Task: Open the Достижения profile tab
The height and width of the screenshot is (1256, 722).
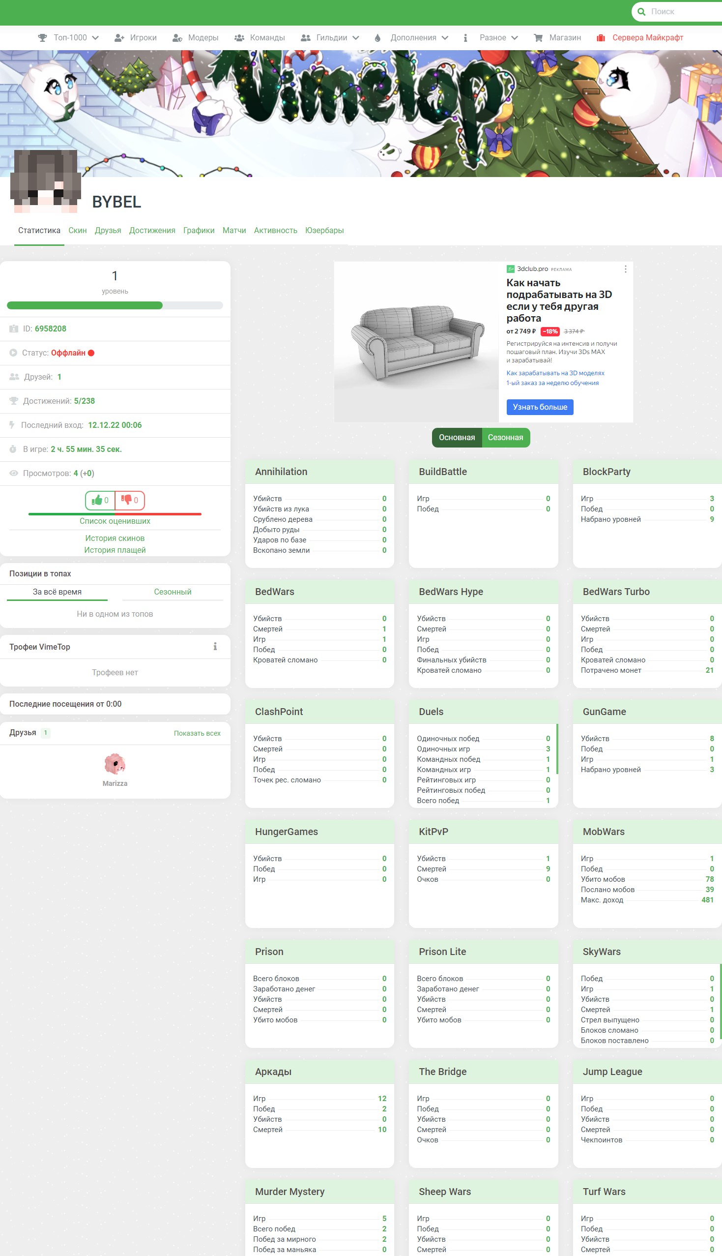Action: point(152,230)
